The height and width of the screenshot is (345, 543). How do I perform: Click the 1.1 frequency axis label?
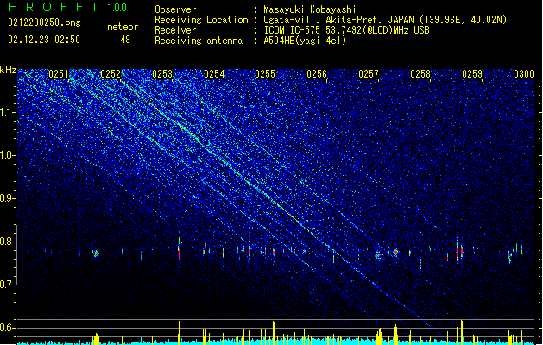(8, 112)
